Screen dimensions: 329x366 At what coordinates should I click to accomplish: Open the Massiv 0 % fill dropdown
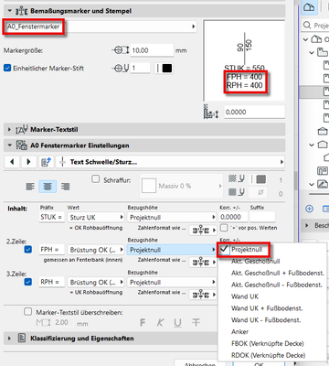pos(181,186)
